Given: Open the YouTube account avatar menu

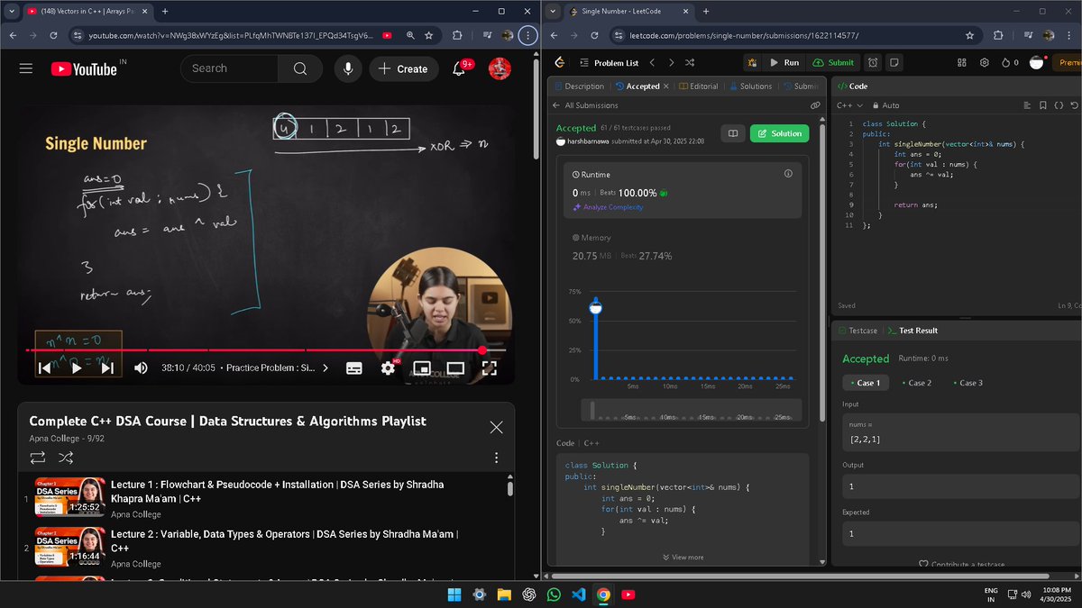Looking at the screenshot, I should [x=500, y=68].
